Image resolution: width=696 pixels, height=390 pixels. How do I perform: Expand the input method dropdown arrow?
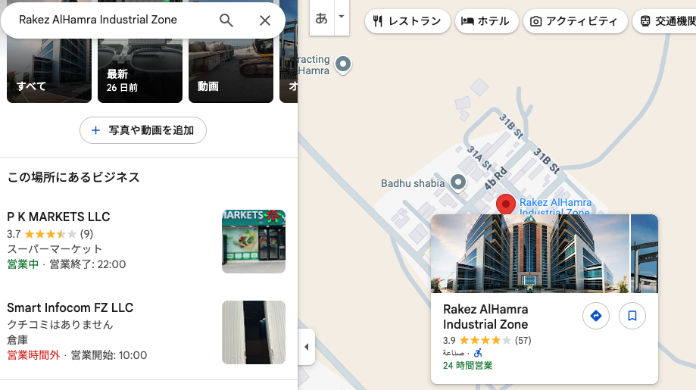(x=342, y=17)
